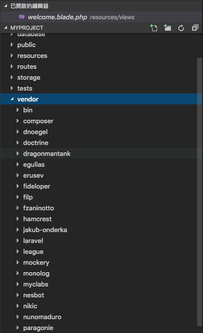Select the public folder
This screenshot has height=333, width=203.
(101, 45)
